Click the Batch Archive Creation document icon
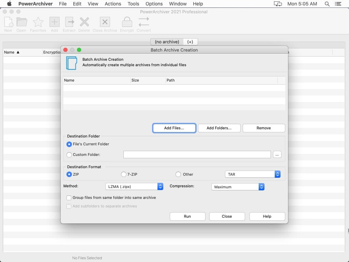The width and height of the screenshot is (349, 262). click(x=72, y=63)
